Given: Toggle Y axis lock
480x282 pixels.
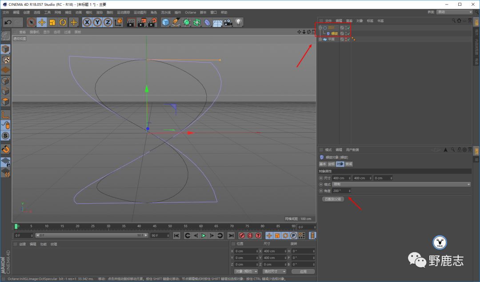Looking at the screenshot, I should coord(97,22).
